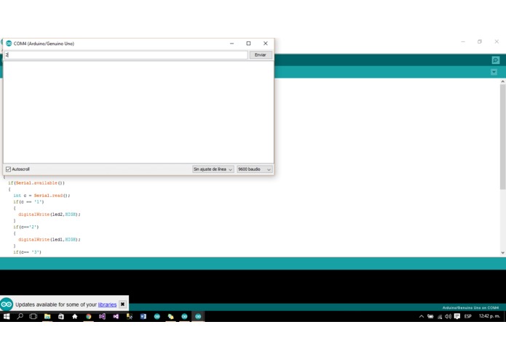Image resolution: width=506 pixels, height=359 pixels.
Task: Open Microsoft Word from taskbar
Action: [143, 317]
